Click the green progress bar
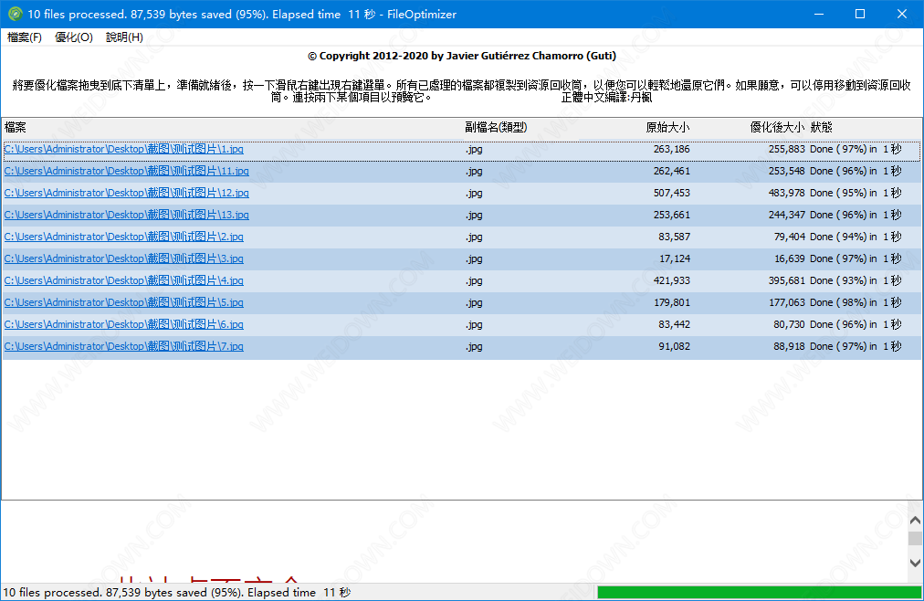 [759, 592]
